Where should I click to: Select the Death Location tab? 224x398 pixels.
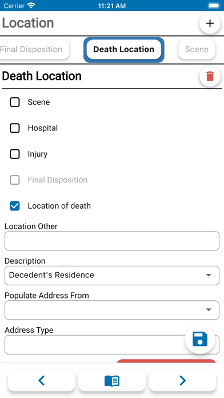pos(124,49)
